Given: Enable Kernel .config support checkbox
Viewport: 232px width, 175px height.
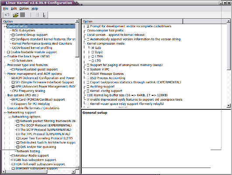Looking at the screenshot, I should pyautogui.click(x=88, y=91).
